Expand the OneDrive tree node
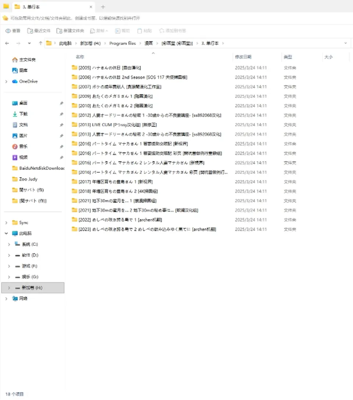Viewport: 353px width, 400px height. coord(6,82)
